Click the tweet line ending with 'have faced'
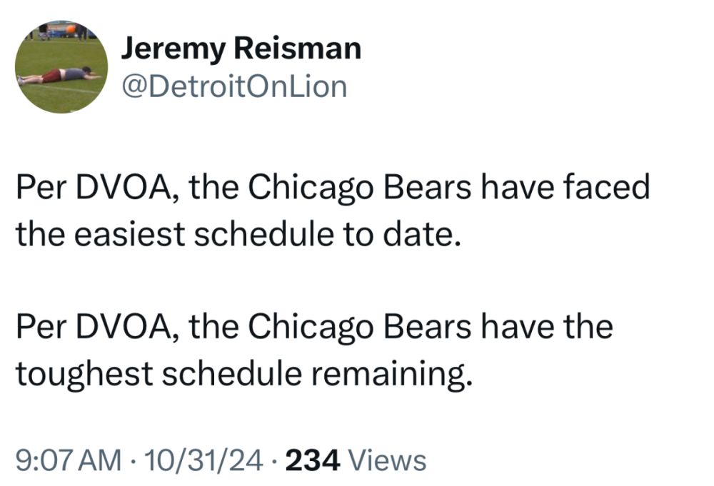Image resolution: width=714 pixels, height=486 pixels. (x=333, y=188)
